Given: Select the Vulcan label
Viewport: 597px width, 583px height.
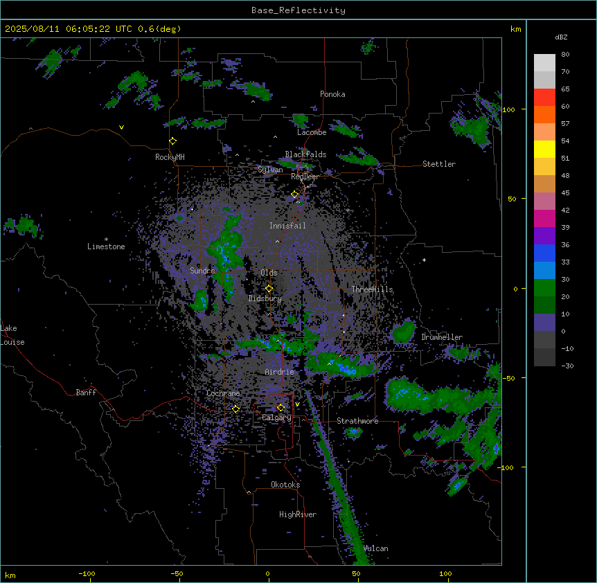Looking at the screenshot, I should point(376,548).
